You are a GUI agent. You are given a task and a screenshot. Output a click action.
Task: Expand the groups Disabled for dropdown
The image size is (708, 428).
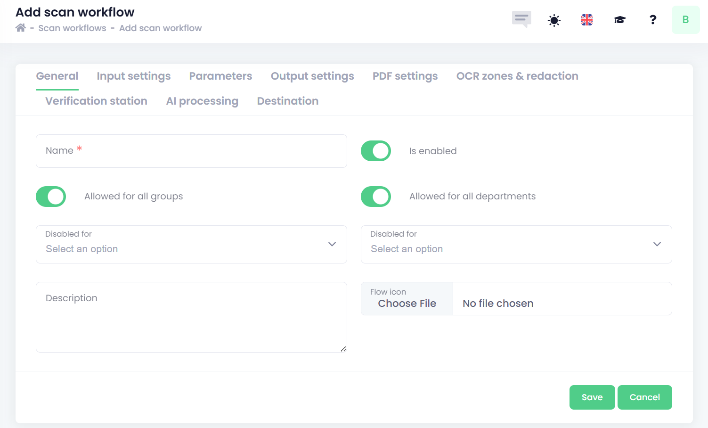click(191, 244)
